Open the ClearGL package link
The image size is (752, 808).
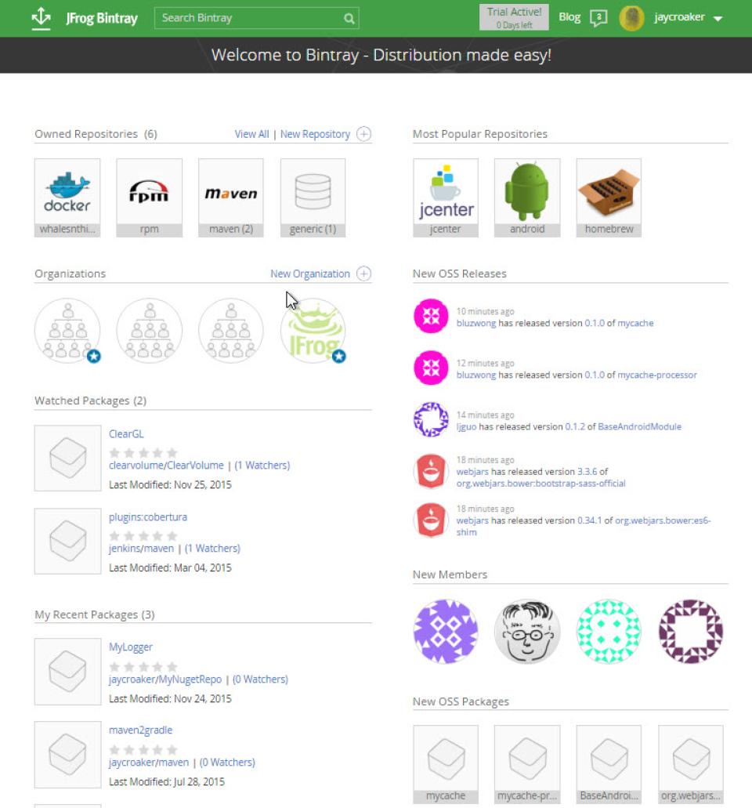(x=126, y=434)
